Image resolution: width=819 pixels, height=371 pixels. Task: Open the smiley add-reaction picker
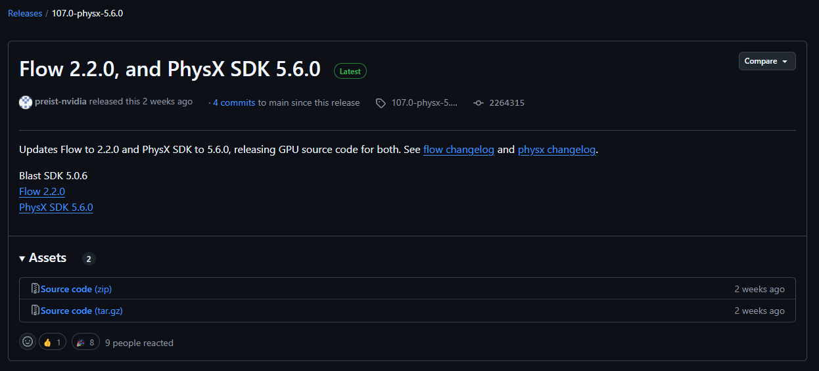click(28, 342)
